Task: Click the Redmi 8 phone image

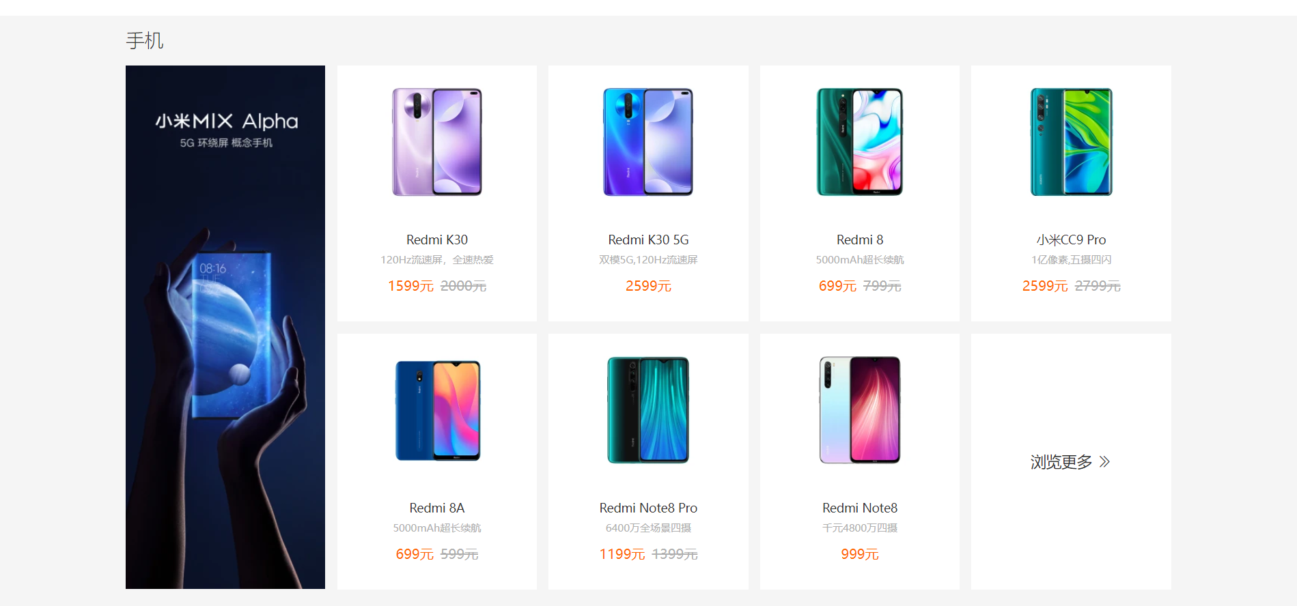Action: pyautogui.click(x=860, y=142)
